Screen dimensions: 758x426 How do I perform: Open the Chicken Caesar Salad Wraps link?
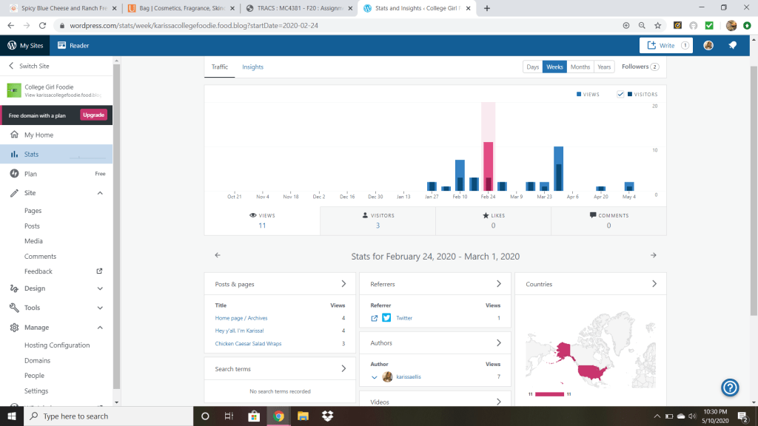[x=248, y=343]
